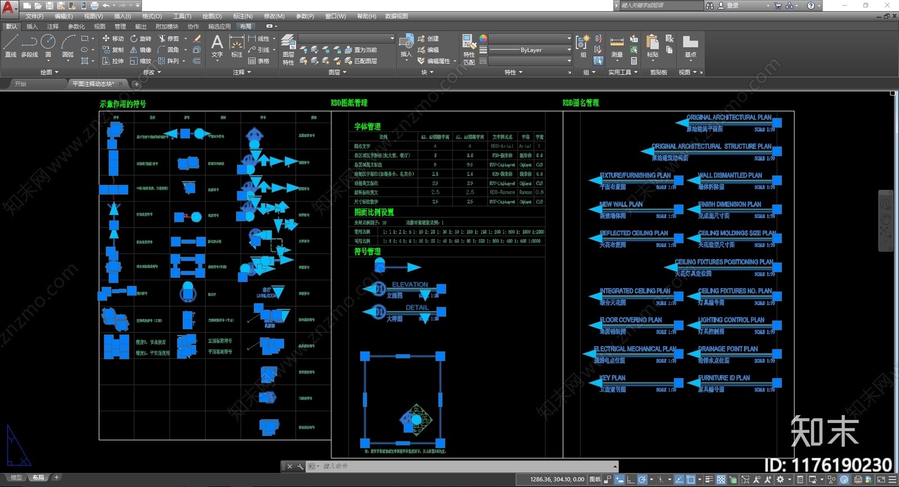Expand the Annotation (注释) panel

[x=242, y=72]
